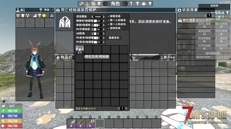Open the challenges trophy tab icon
Screen dimensions: 231x129
click(x=137, y=4)
